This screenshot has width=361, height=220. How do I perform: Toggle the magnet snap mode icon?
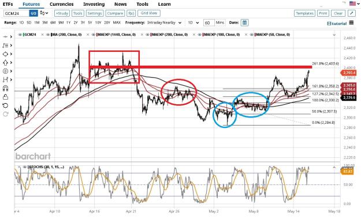tap(5, 88)
